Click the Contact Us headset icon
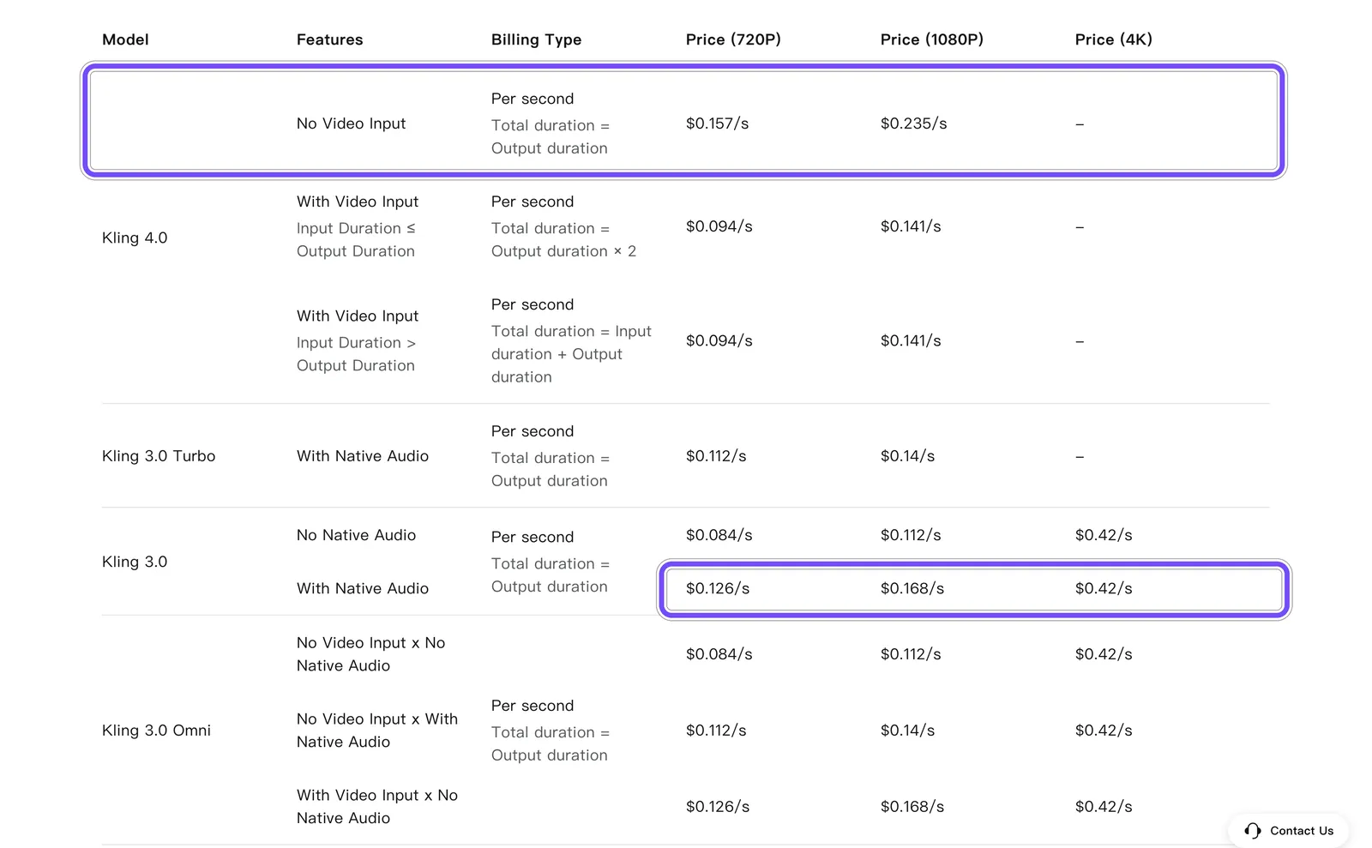This screenshot has height=848, width=1372. 1253,831
